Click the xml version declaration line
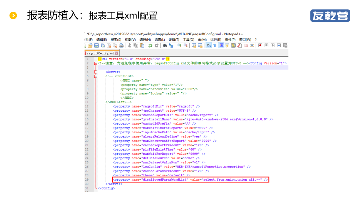Viewport: 356px width, 200px height. click(x=134, y=59)
